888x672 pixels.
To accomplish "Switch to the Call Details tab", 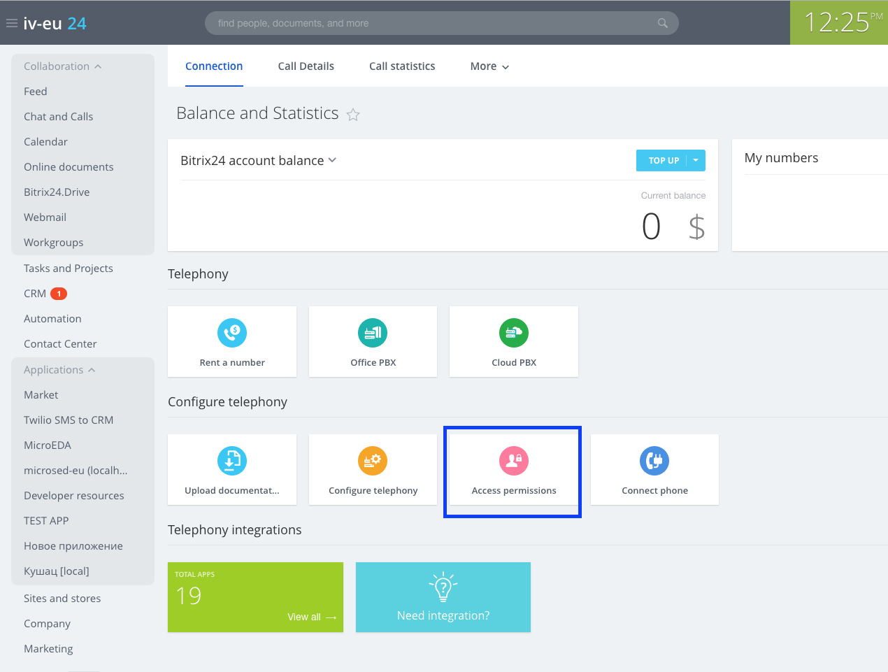I will click(306, 66).
